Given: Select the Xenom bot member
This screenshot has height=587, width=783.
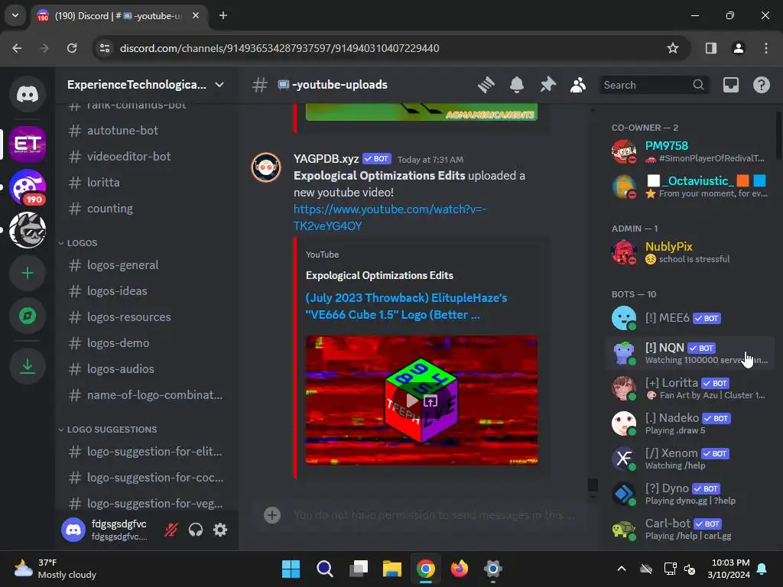Looking at the screenshot, I should tap(689, 459).
